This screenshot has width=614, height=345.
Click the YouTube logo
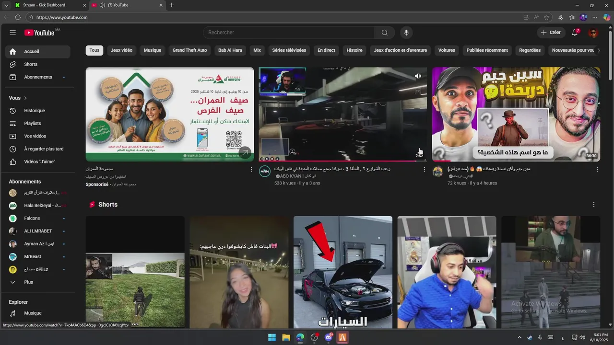(39, 33)
